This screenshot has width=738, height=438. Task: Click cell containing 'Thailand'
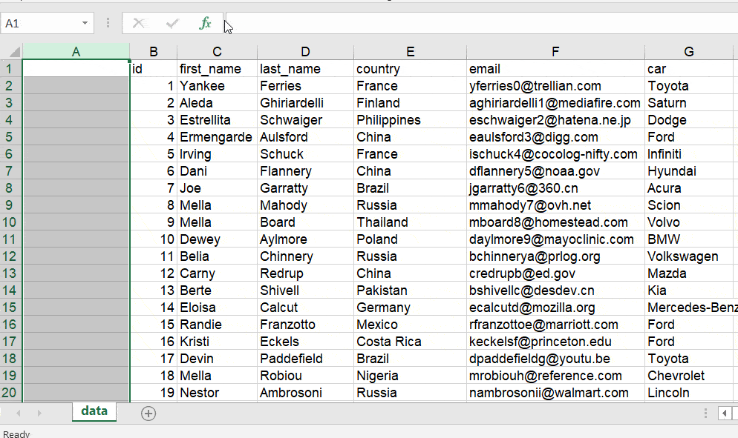(x=411, y=222)
